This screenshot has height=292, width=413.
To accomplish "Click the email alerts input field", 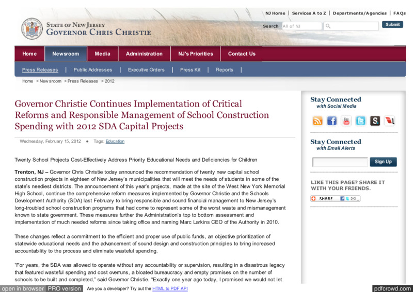I will tap(340, 162).
